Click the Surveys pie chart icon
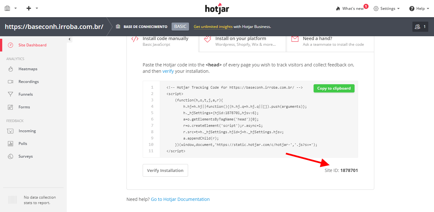434x212 pixels. click(10, 156)
